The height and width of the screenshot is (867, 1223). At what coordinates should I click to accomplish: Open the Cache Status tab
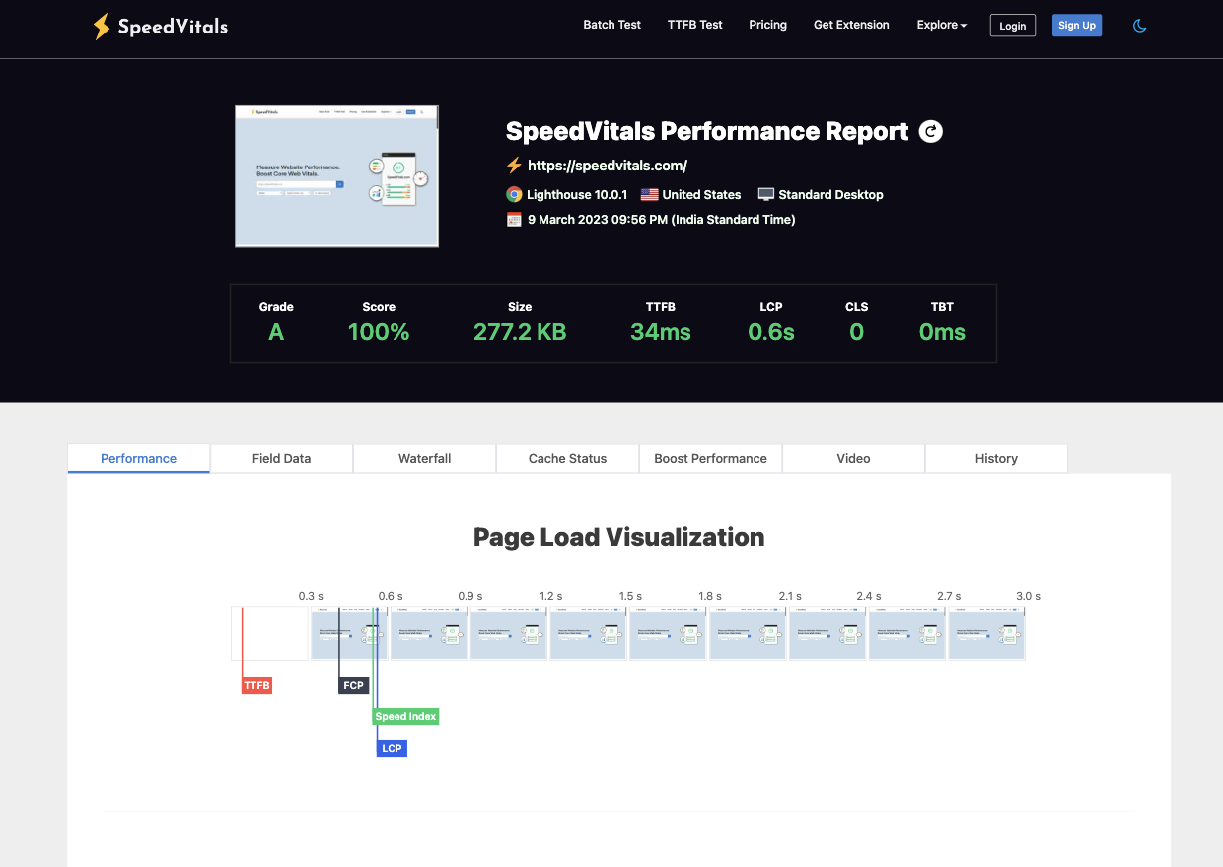[x=568, y=458]
